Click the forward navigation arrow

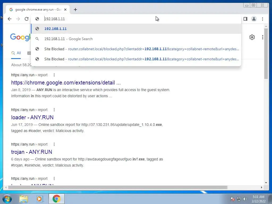click(18, 19)
